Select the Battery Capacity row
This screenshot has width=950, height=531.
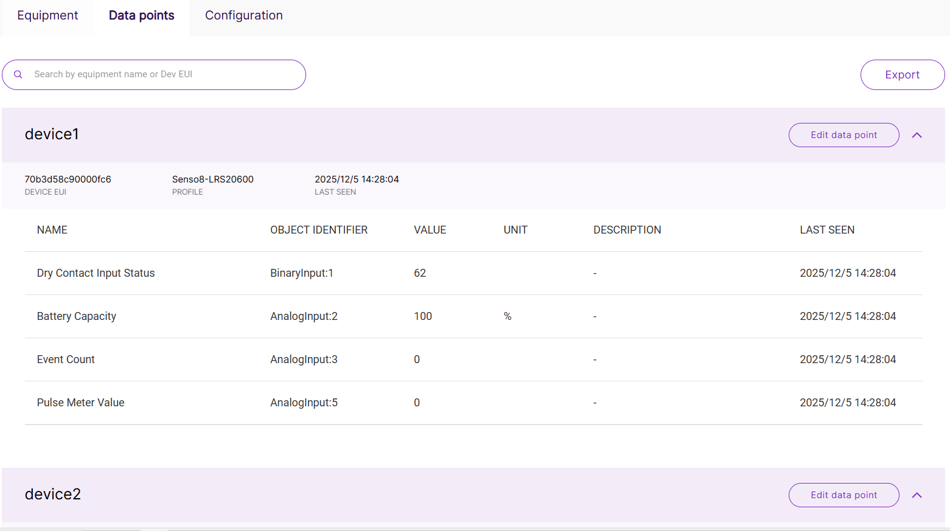76,316
